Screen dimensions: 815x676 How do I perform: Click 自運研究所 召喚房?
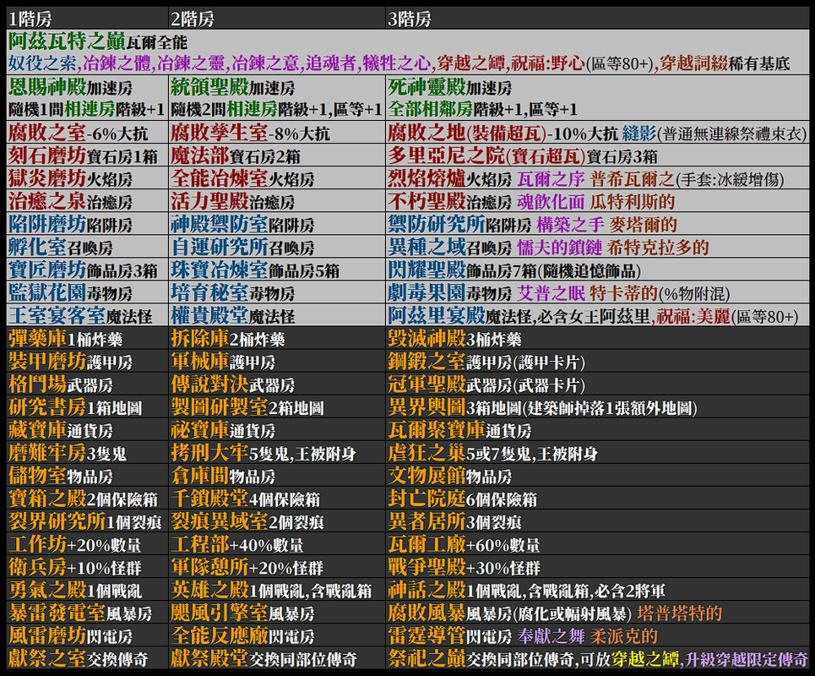(277, 247)
